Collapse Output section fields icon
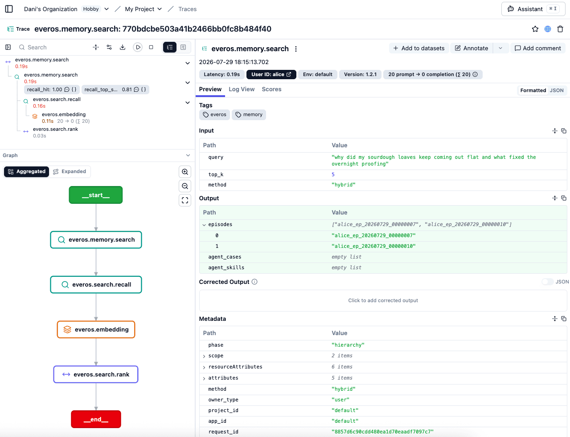Image resolution: width=570 pixels, height=437 pixels. (555, 198)
